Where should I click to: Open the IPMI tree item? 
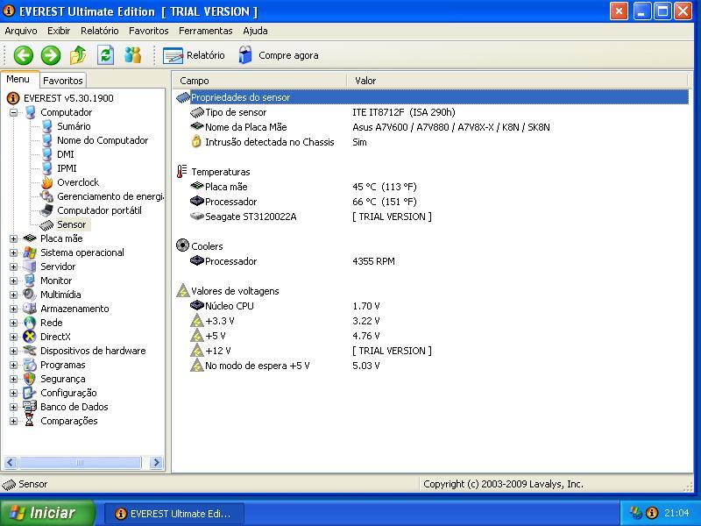click(67, 168)
